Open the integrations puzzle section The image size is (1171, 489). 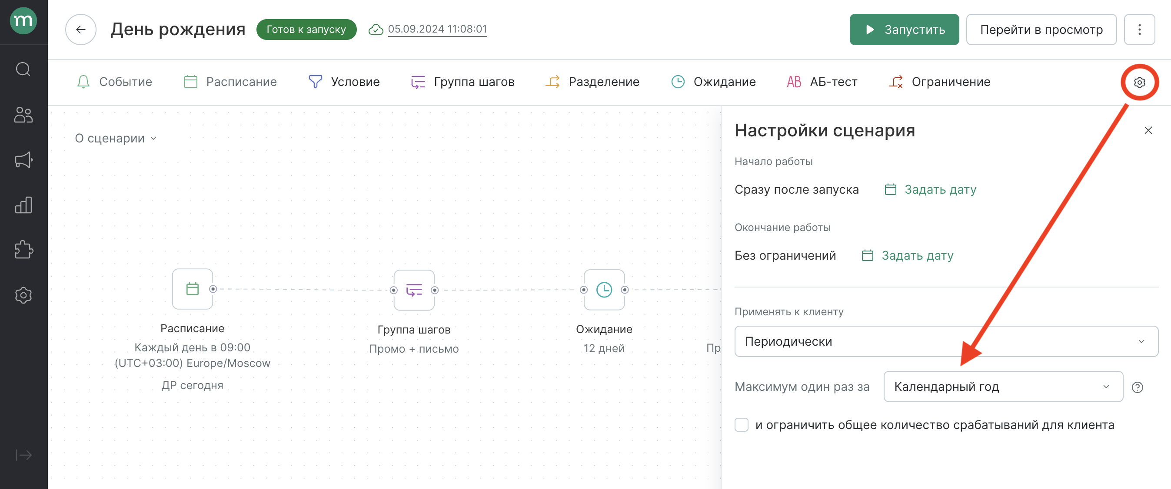(23, 250)
